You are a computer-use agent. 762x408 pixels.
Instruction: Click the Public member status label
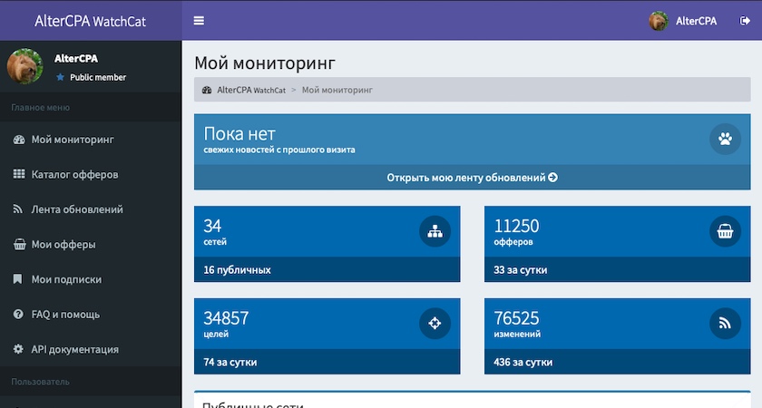pos(98,77)
